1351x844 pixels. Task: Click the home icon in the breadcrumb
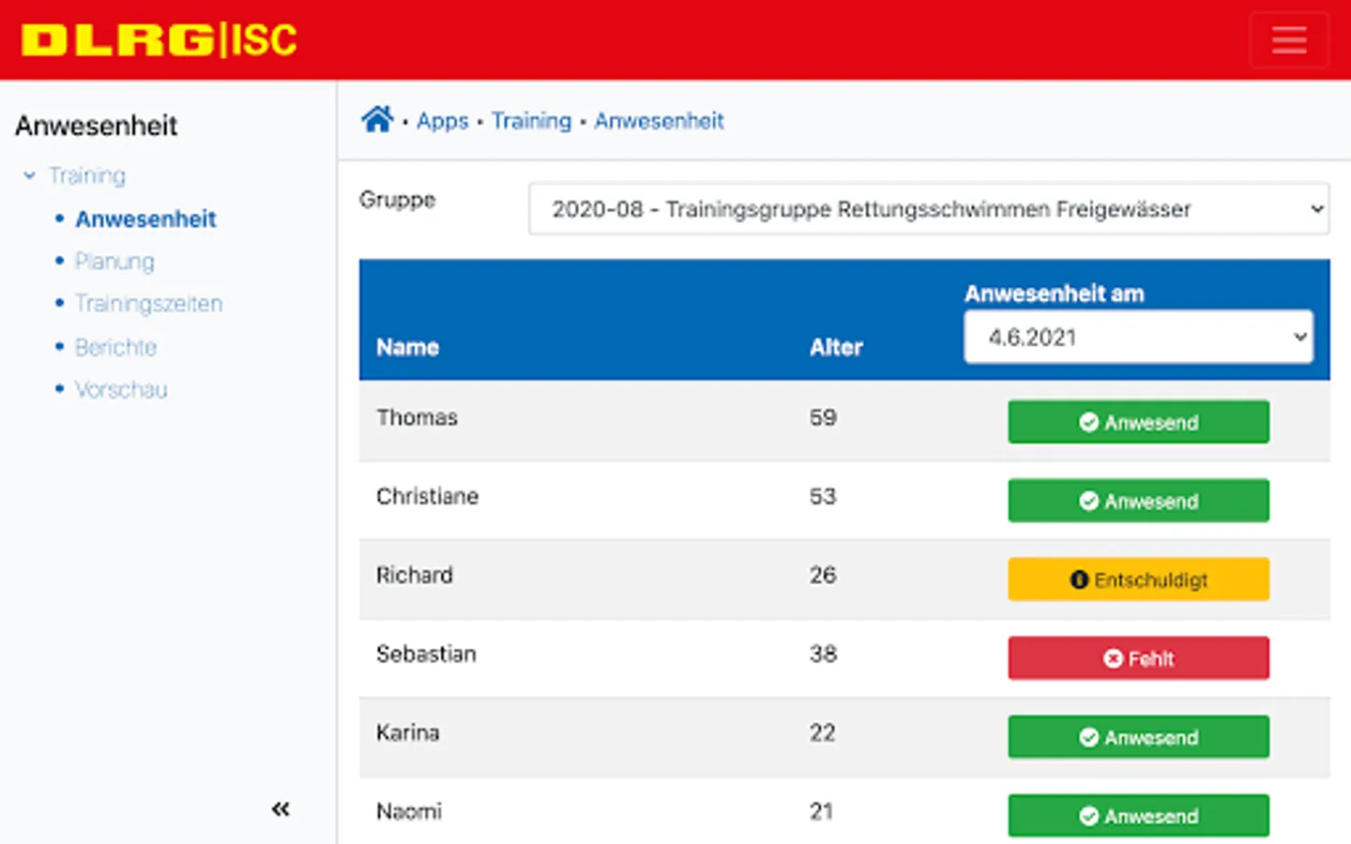(x=377, y=120)
